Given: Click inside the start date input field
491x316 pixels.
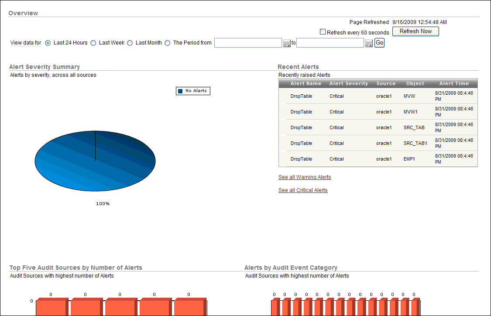Looking at the screenshot, I should (x=248, y=43).
